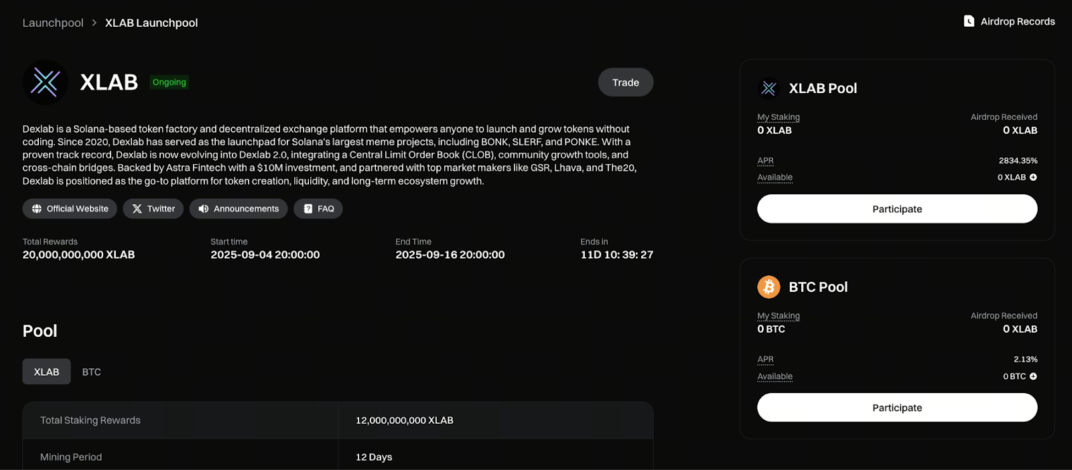Click the XLAB Pool header logo
Screen dimensions: 1072x470
tap(768, 88)
